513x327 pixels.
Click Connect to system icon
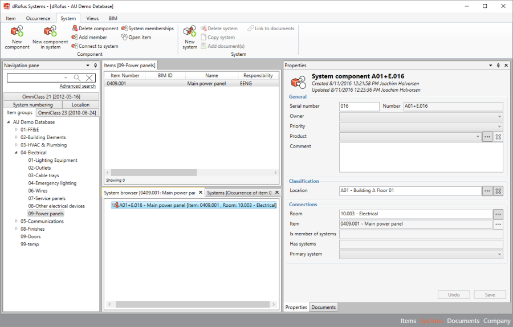[x=75, y=46]
